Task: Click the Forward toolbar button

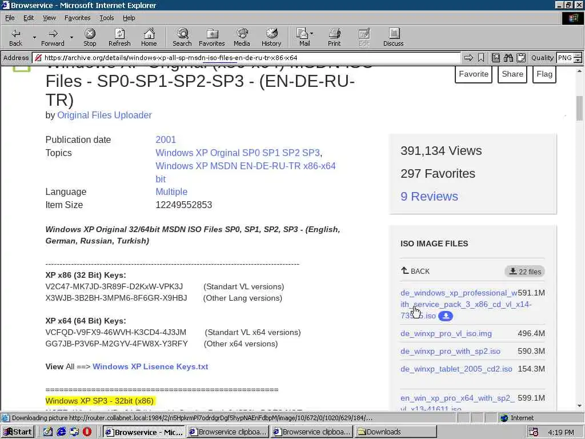Action: click(x=53, y=37)
